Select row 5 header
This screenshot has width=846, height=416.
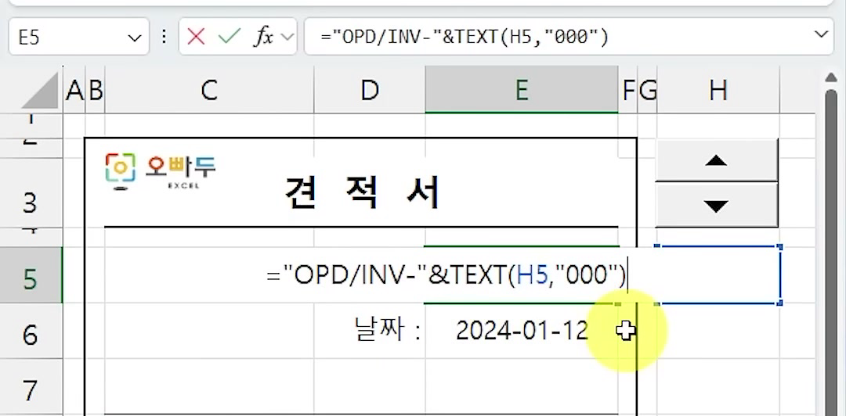pyautogui.click(x=31, y=275)
